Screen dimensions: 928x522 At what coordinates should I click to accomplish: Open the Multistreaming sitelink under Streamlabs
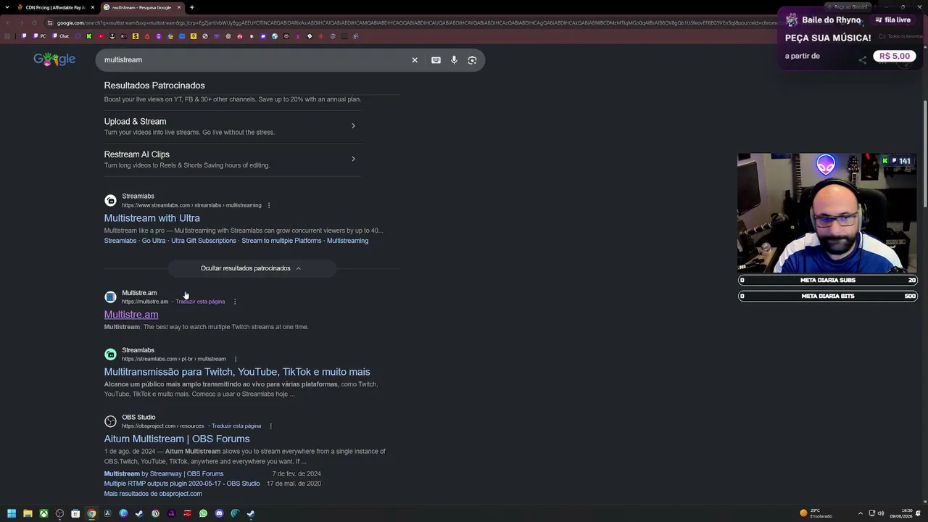tap(347, 241)
